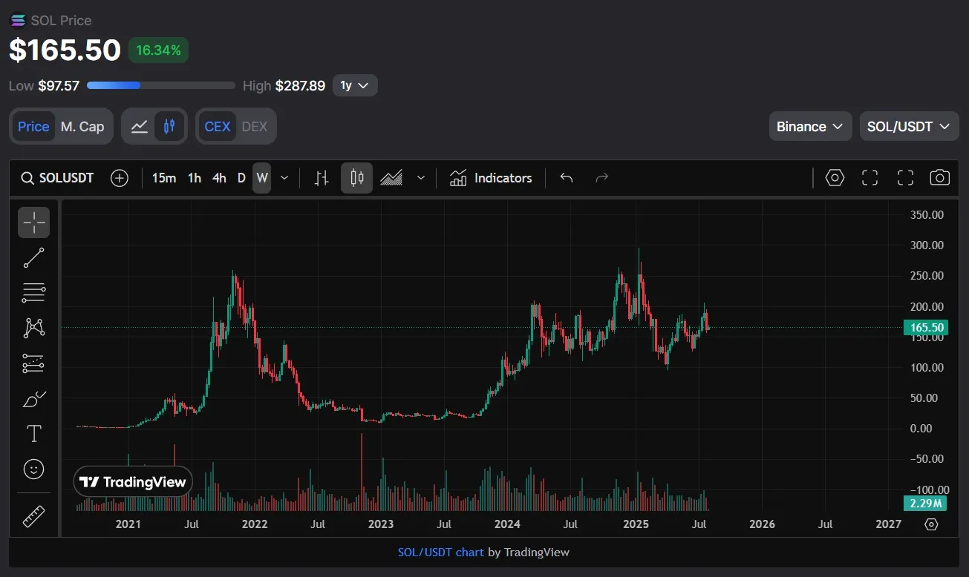Open chart settings hexagon icon
The height and width of the screenshot is (577, 969).
coord(835,178)
